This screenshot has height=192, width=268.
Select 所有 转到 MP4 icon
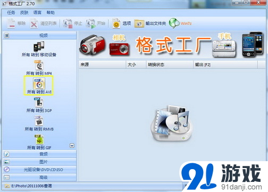point(39,65)
